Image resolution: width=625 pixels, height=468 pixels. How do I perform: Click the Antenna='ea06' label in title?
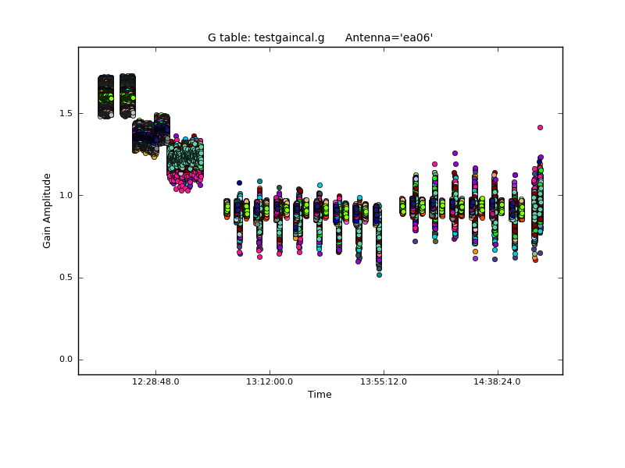[x=389, y=37]
